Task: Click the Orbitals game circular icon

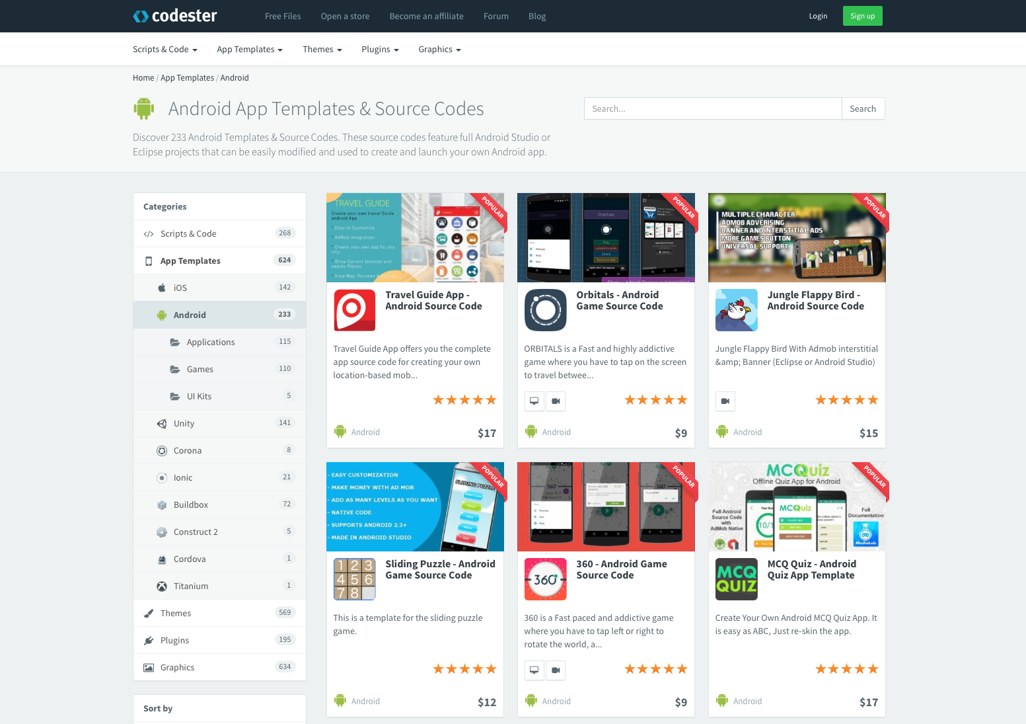Action: pyautogui.click(x=546, y=310)
